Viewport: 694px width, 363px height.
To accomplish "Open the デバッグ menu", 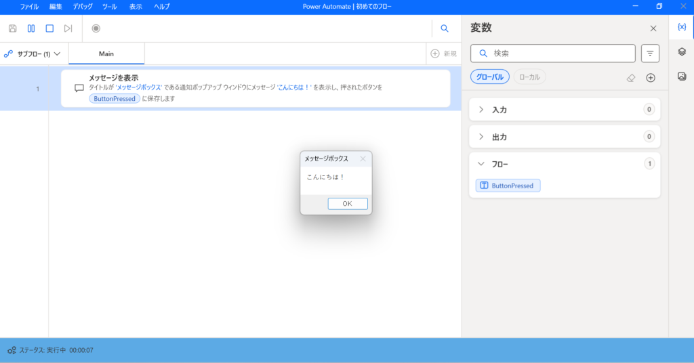I will (83, 7).
